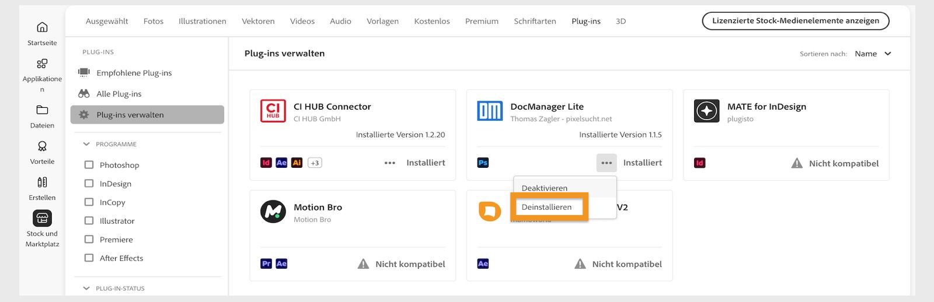Click the DocManager Lite logo
The image size is (934, 302).
click(x=490, y=111)
